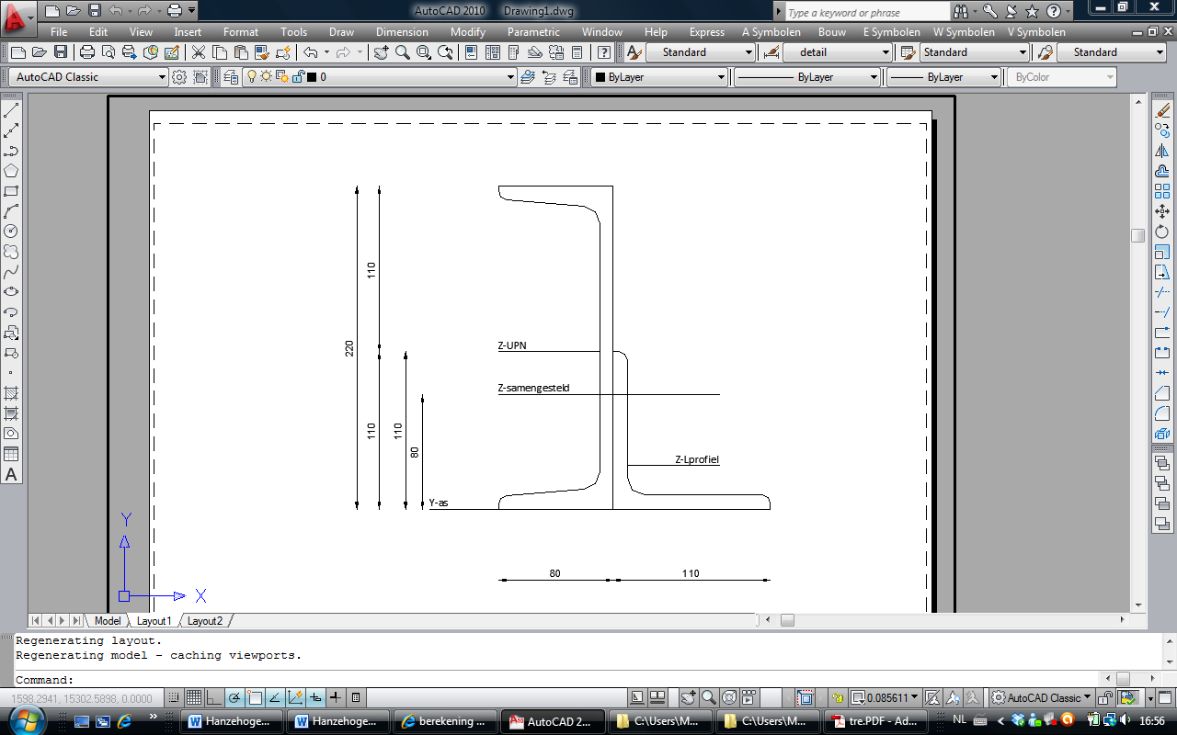Select the Polygon draw tool
Viewport: 1177px width, 735px height.
(x=11, y=171)
